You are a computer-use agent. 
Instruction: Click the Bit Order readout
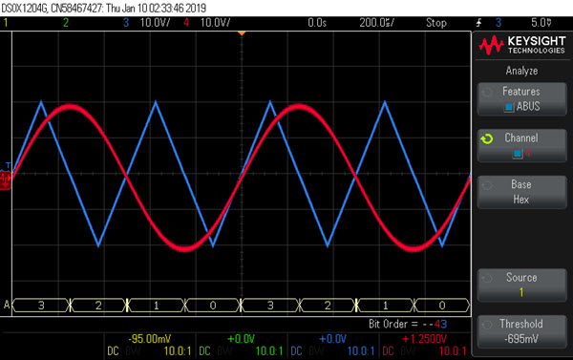[408, 324]
